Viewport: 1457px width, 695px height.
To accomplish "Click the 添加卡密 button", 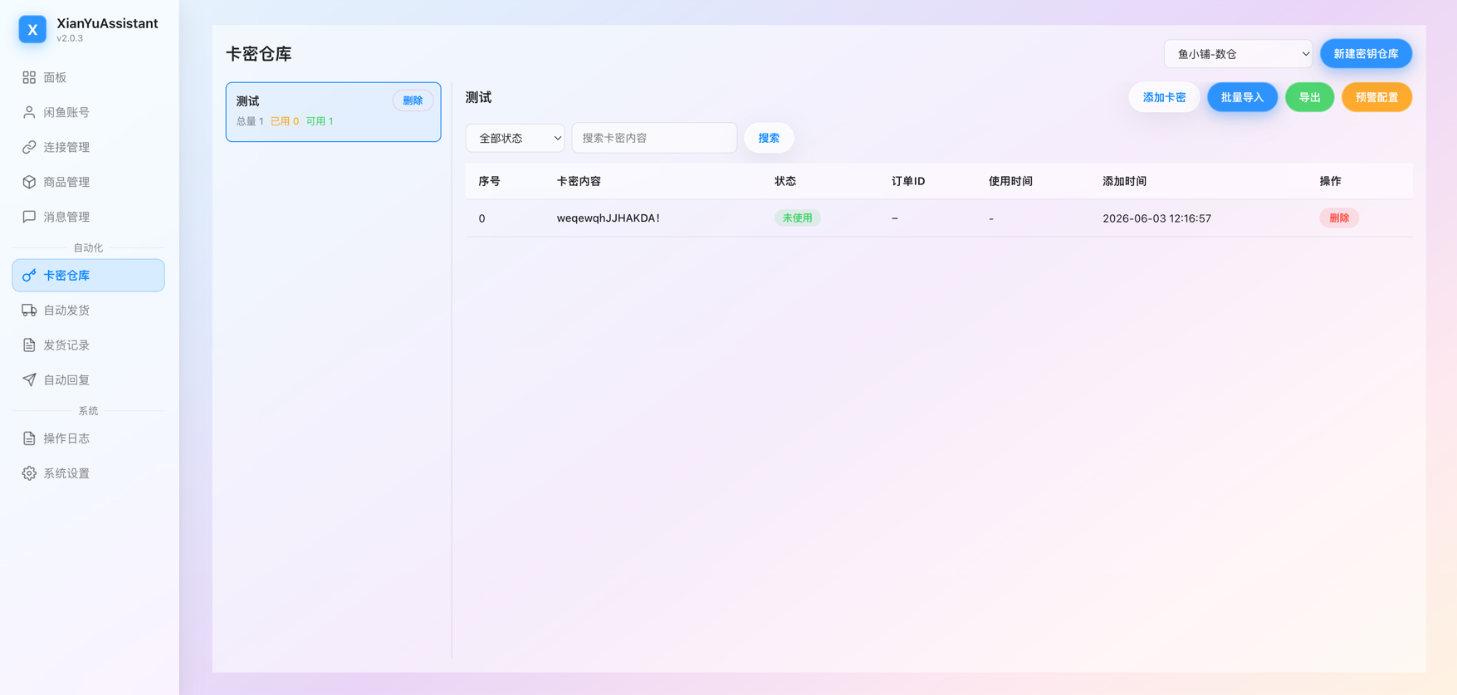I will pos(1164,97).
